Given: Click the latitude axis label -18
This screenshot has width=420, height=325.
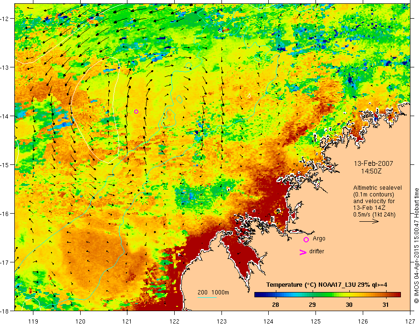Looking at the screenshot, I should [5, 311].
